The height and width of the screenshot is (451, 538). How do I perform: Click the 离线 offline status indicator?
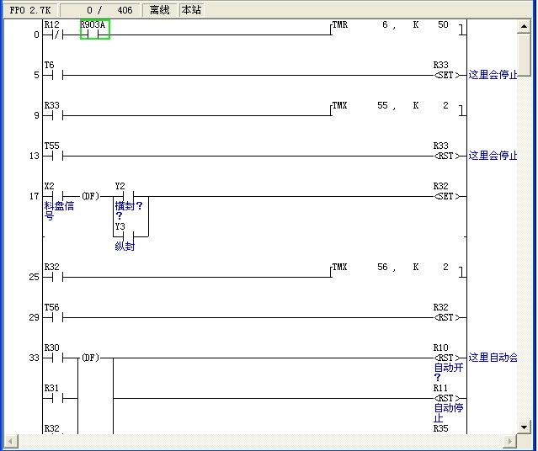click(x=159, y=10)
